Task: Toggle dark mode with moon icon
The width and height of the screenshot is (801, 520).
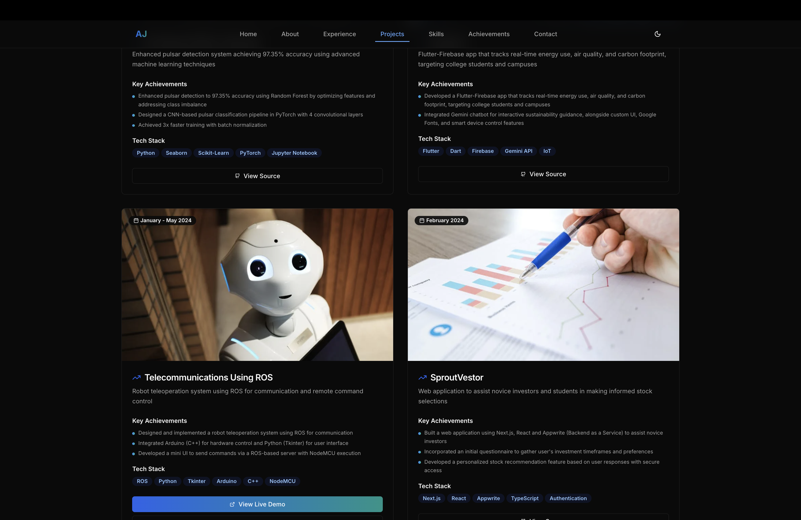Action: point(657,34)
